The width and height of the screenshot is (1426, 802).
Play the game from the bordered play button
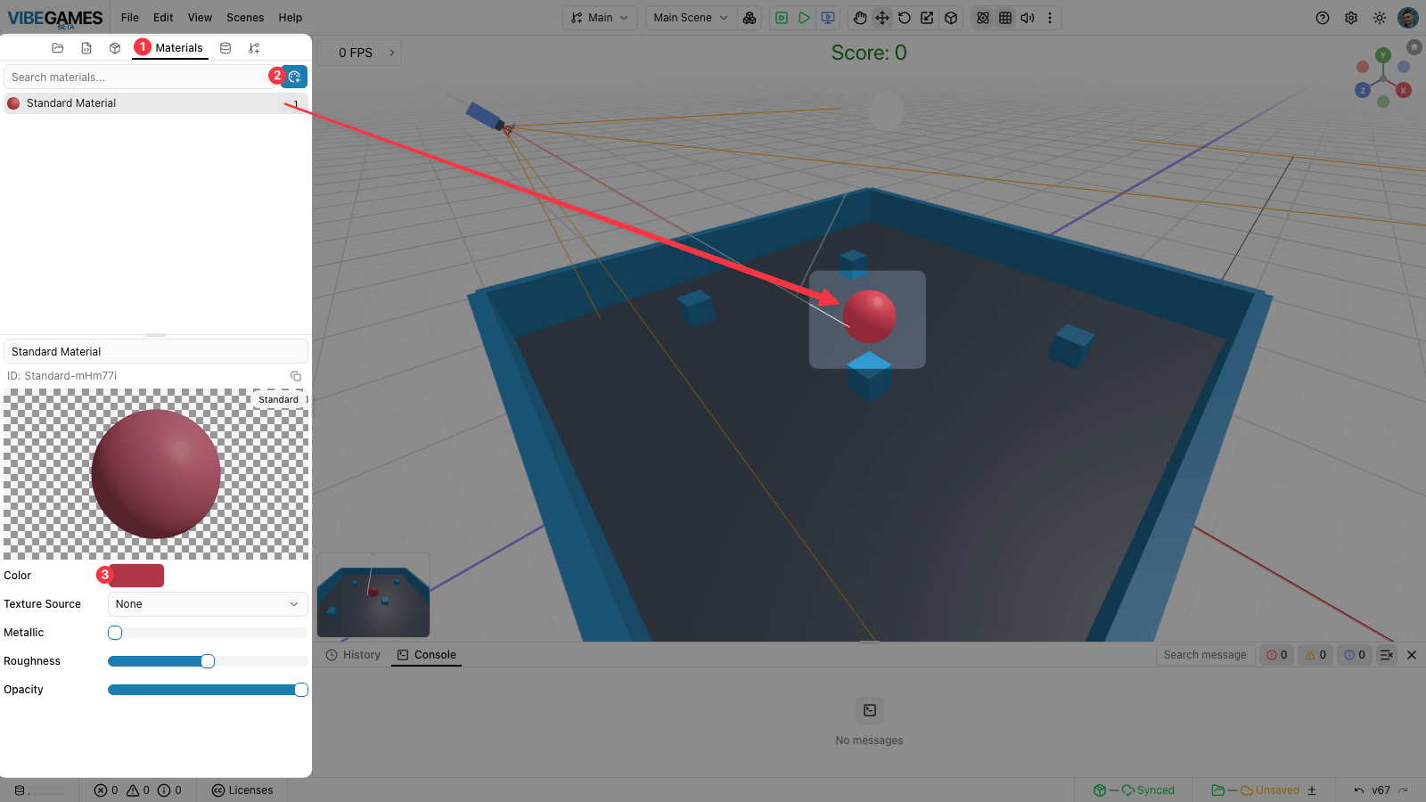(782, 18)
